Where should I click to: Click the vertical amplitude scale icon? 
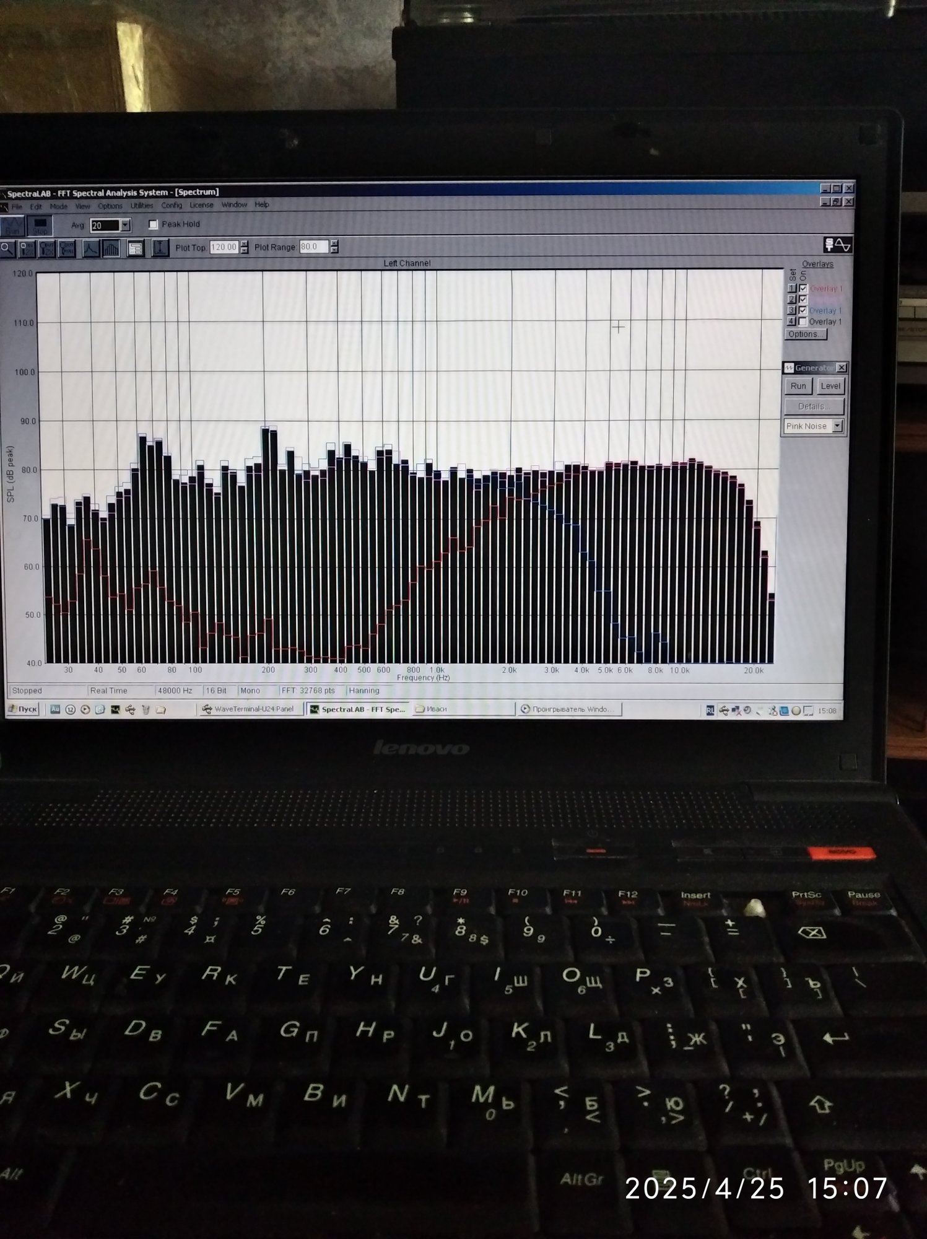tap(160, 248)
